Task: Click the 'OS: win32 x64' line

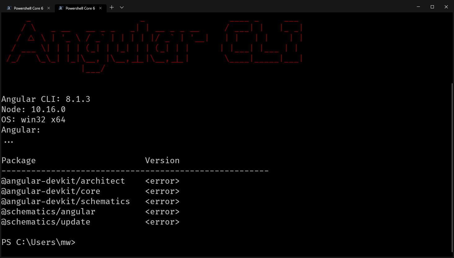Action: click(x=33, y=120)
